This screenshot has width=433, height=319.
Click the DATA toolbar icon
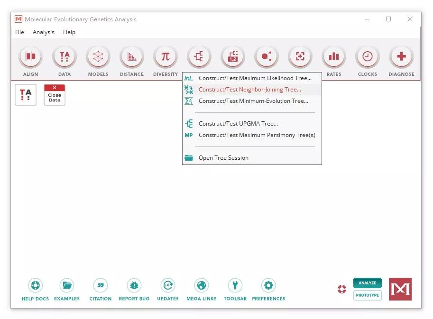coord(64,56)
